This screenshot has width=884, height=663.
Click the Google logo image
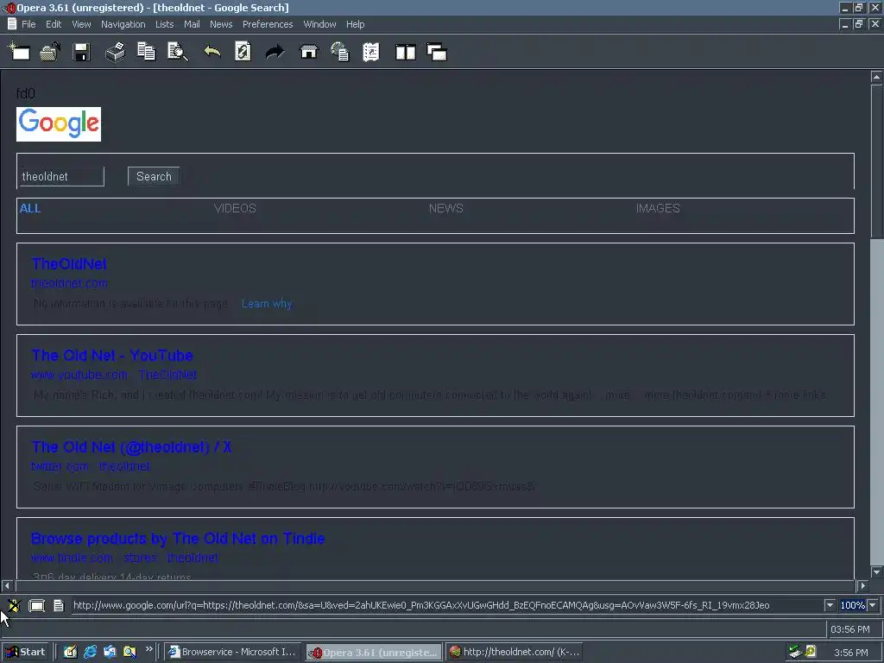pyautogui.click(x=59, y=124)
